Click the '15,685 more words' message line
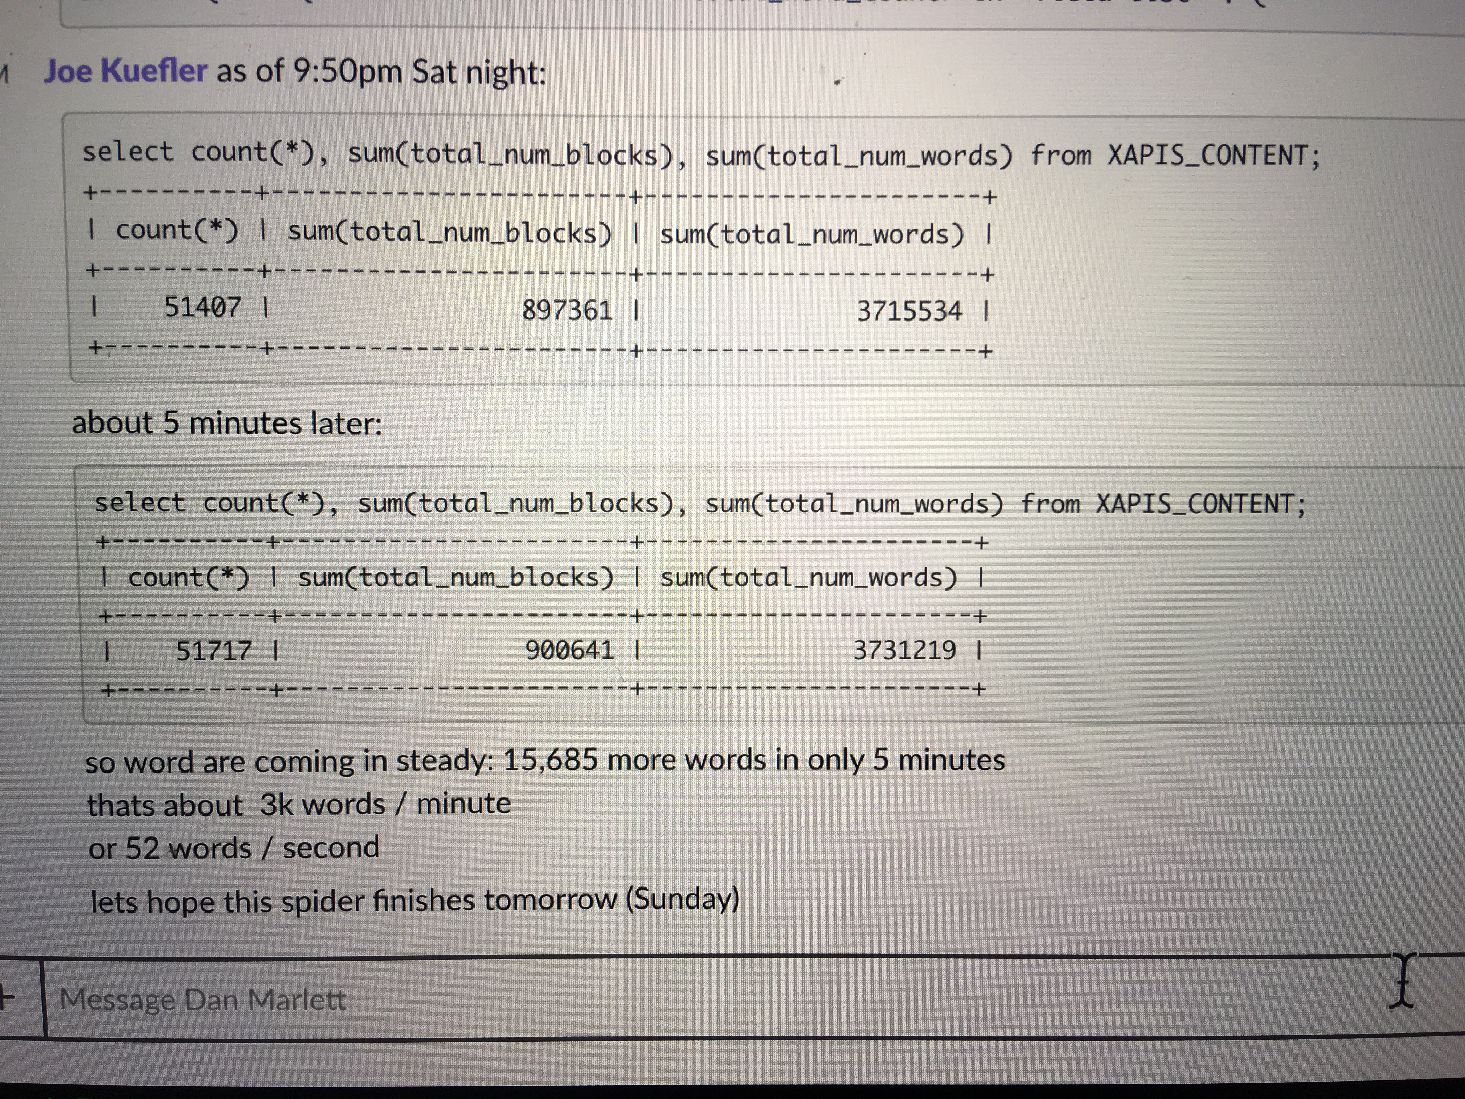 coord(544,760)
